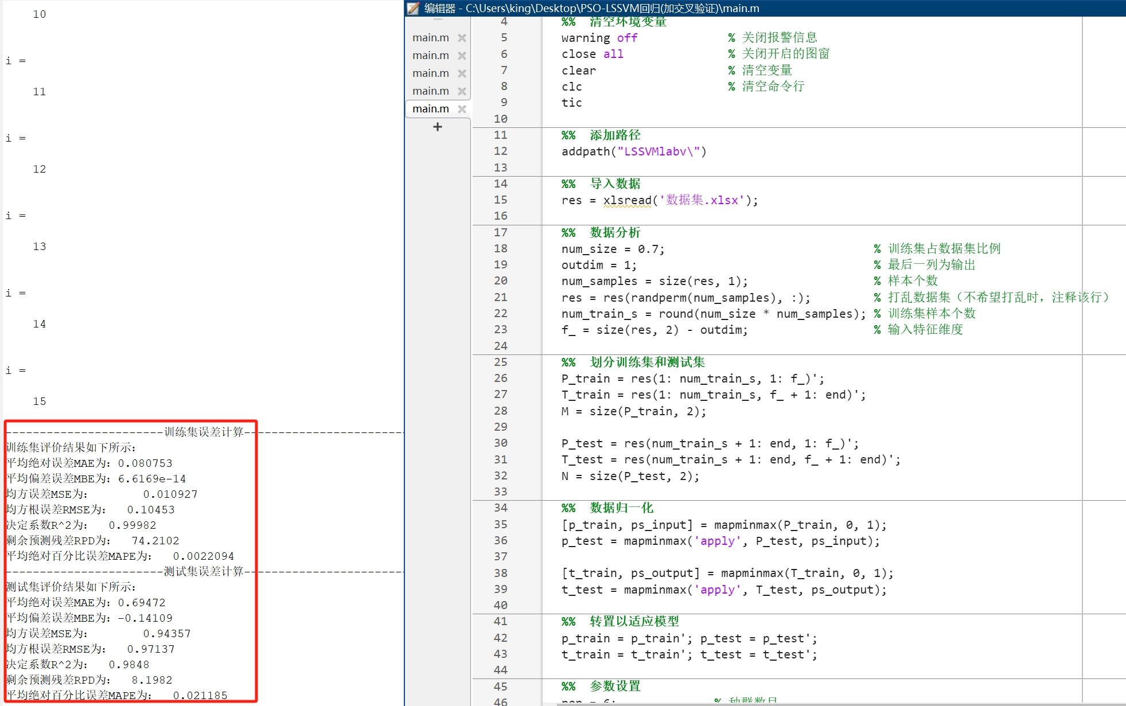
Task: Switch to the third main.m tab
Action: click(x=430, y=73)
